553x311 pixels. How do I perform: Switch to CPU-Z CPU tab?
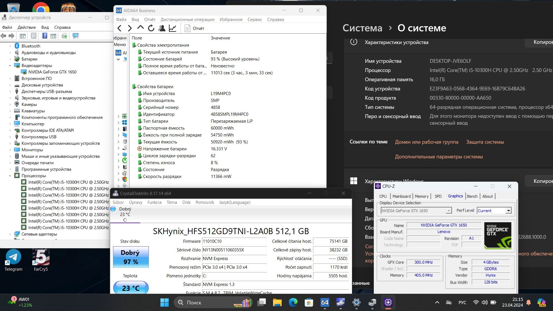tap(383, 196)
